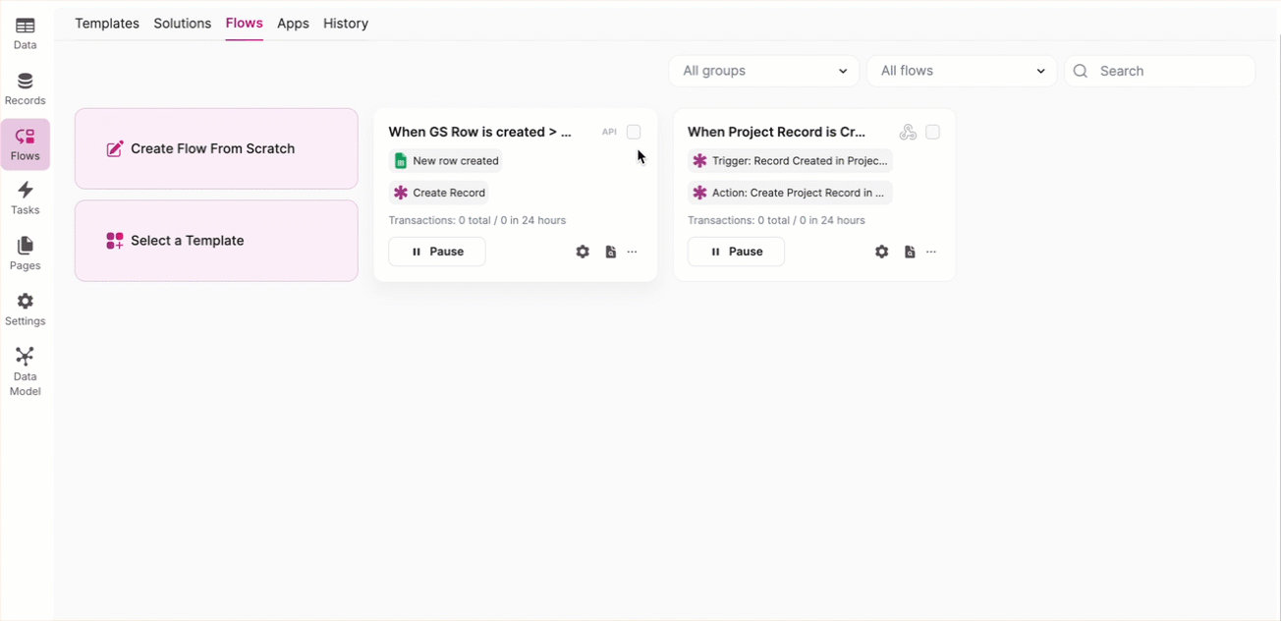This screenshot has width=1281, height=621.
Task: Click webhook icon on Project Record flow
Action: [x=908, y=132]
